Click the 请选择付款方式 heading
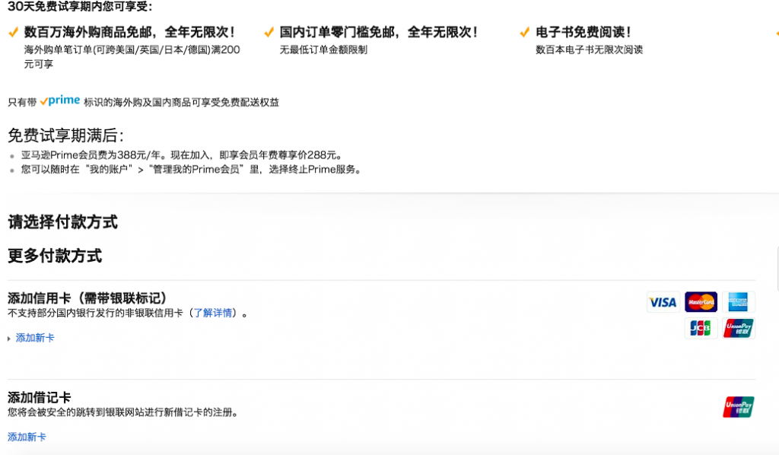This screenshot has width=779, height=455. (62, 222)
